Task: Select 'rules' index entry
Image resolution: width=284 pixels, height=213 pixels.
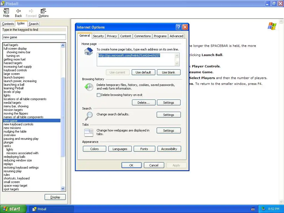Action: tap(7, 175)
